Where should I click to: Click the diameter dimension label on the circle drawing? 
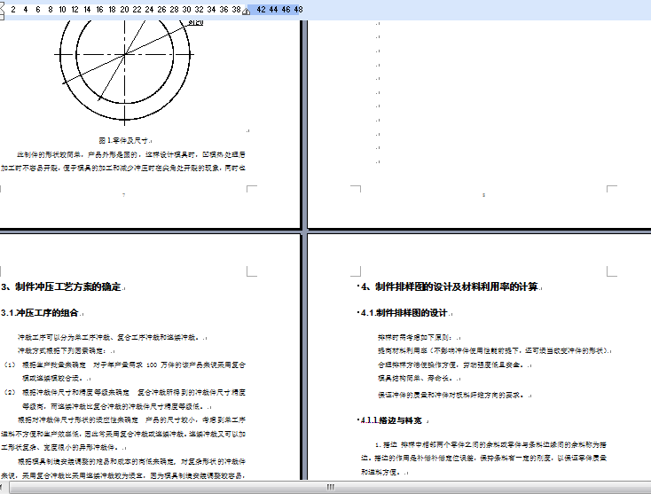coord(196,22)
